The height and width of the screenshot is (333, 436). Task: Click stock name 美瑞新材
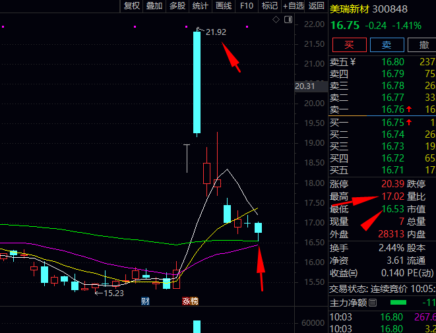pos(349,9)
